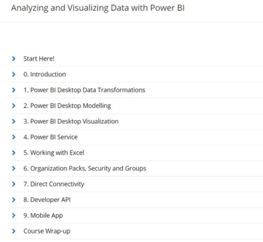Expand the Direct Connectivity chevron arrow
The image size is (263, 242).
(x=14, y=184)
